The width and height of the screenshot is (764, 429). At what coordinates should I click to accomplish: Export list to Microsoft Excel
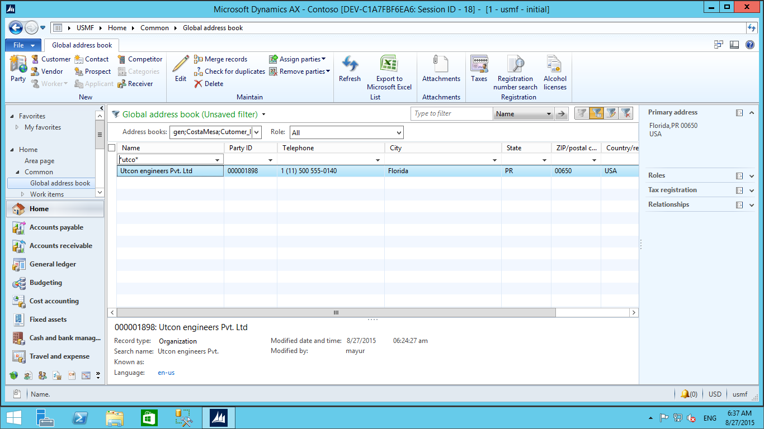(389, 73)
